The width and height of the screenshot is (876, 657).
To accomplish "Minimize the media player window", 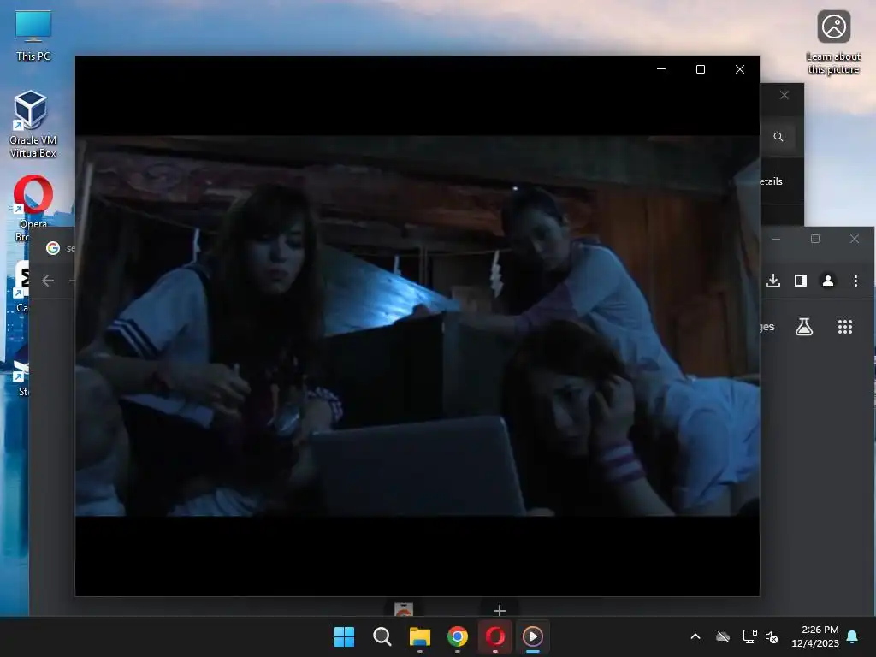I will point(661,69).
